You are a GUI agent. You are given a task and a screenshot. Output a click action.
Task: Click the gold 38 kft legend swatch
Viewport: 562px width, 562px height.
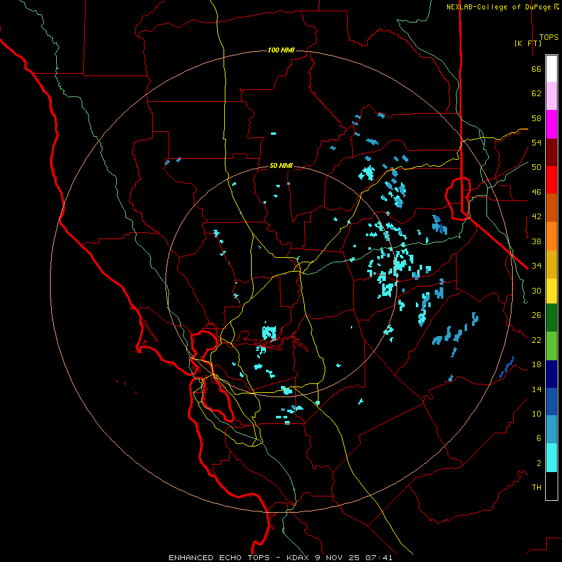(x=551, y=264)
